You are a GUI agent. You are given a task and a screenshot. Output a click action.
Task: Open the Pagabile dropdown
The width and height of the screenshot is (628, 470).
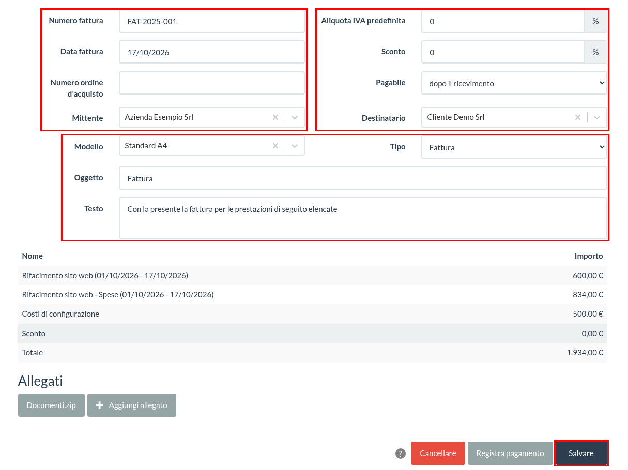coord(514,83)
